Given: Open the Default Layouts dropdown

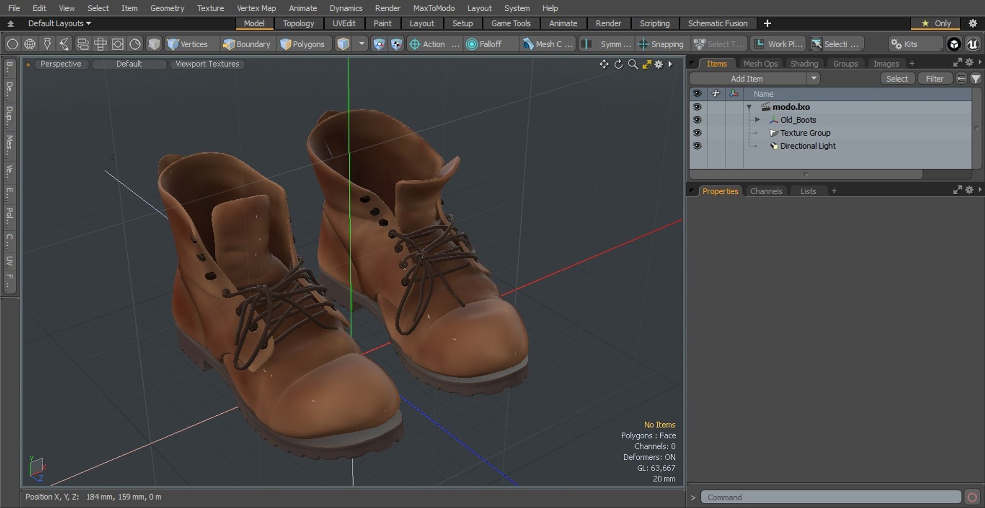Looking at the screenshot, I should click(59, 24).
